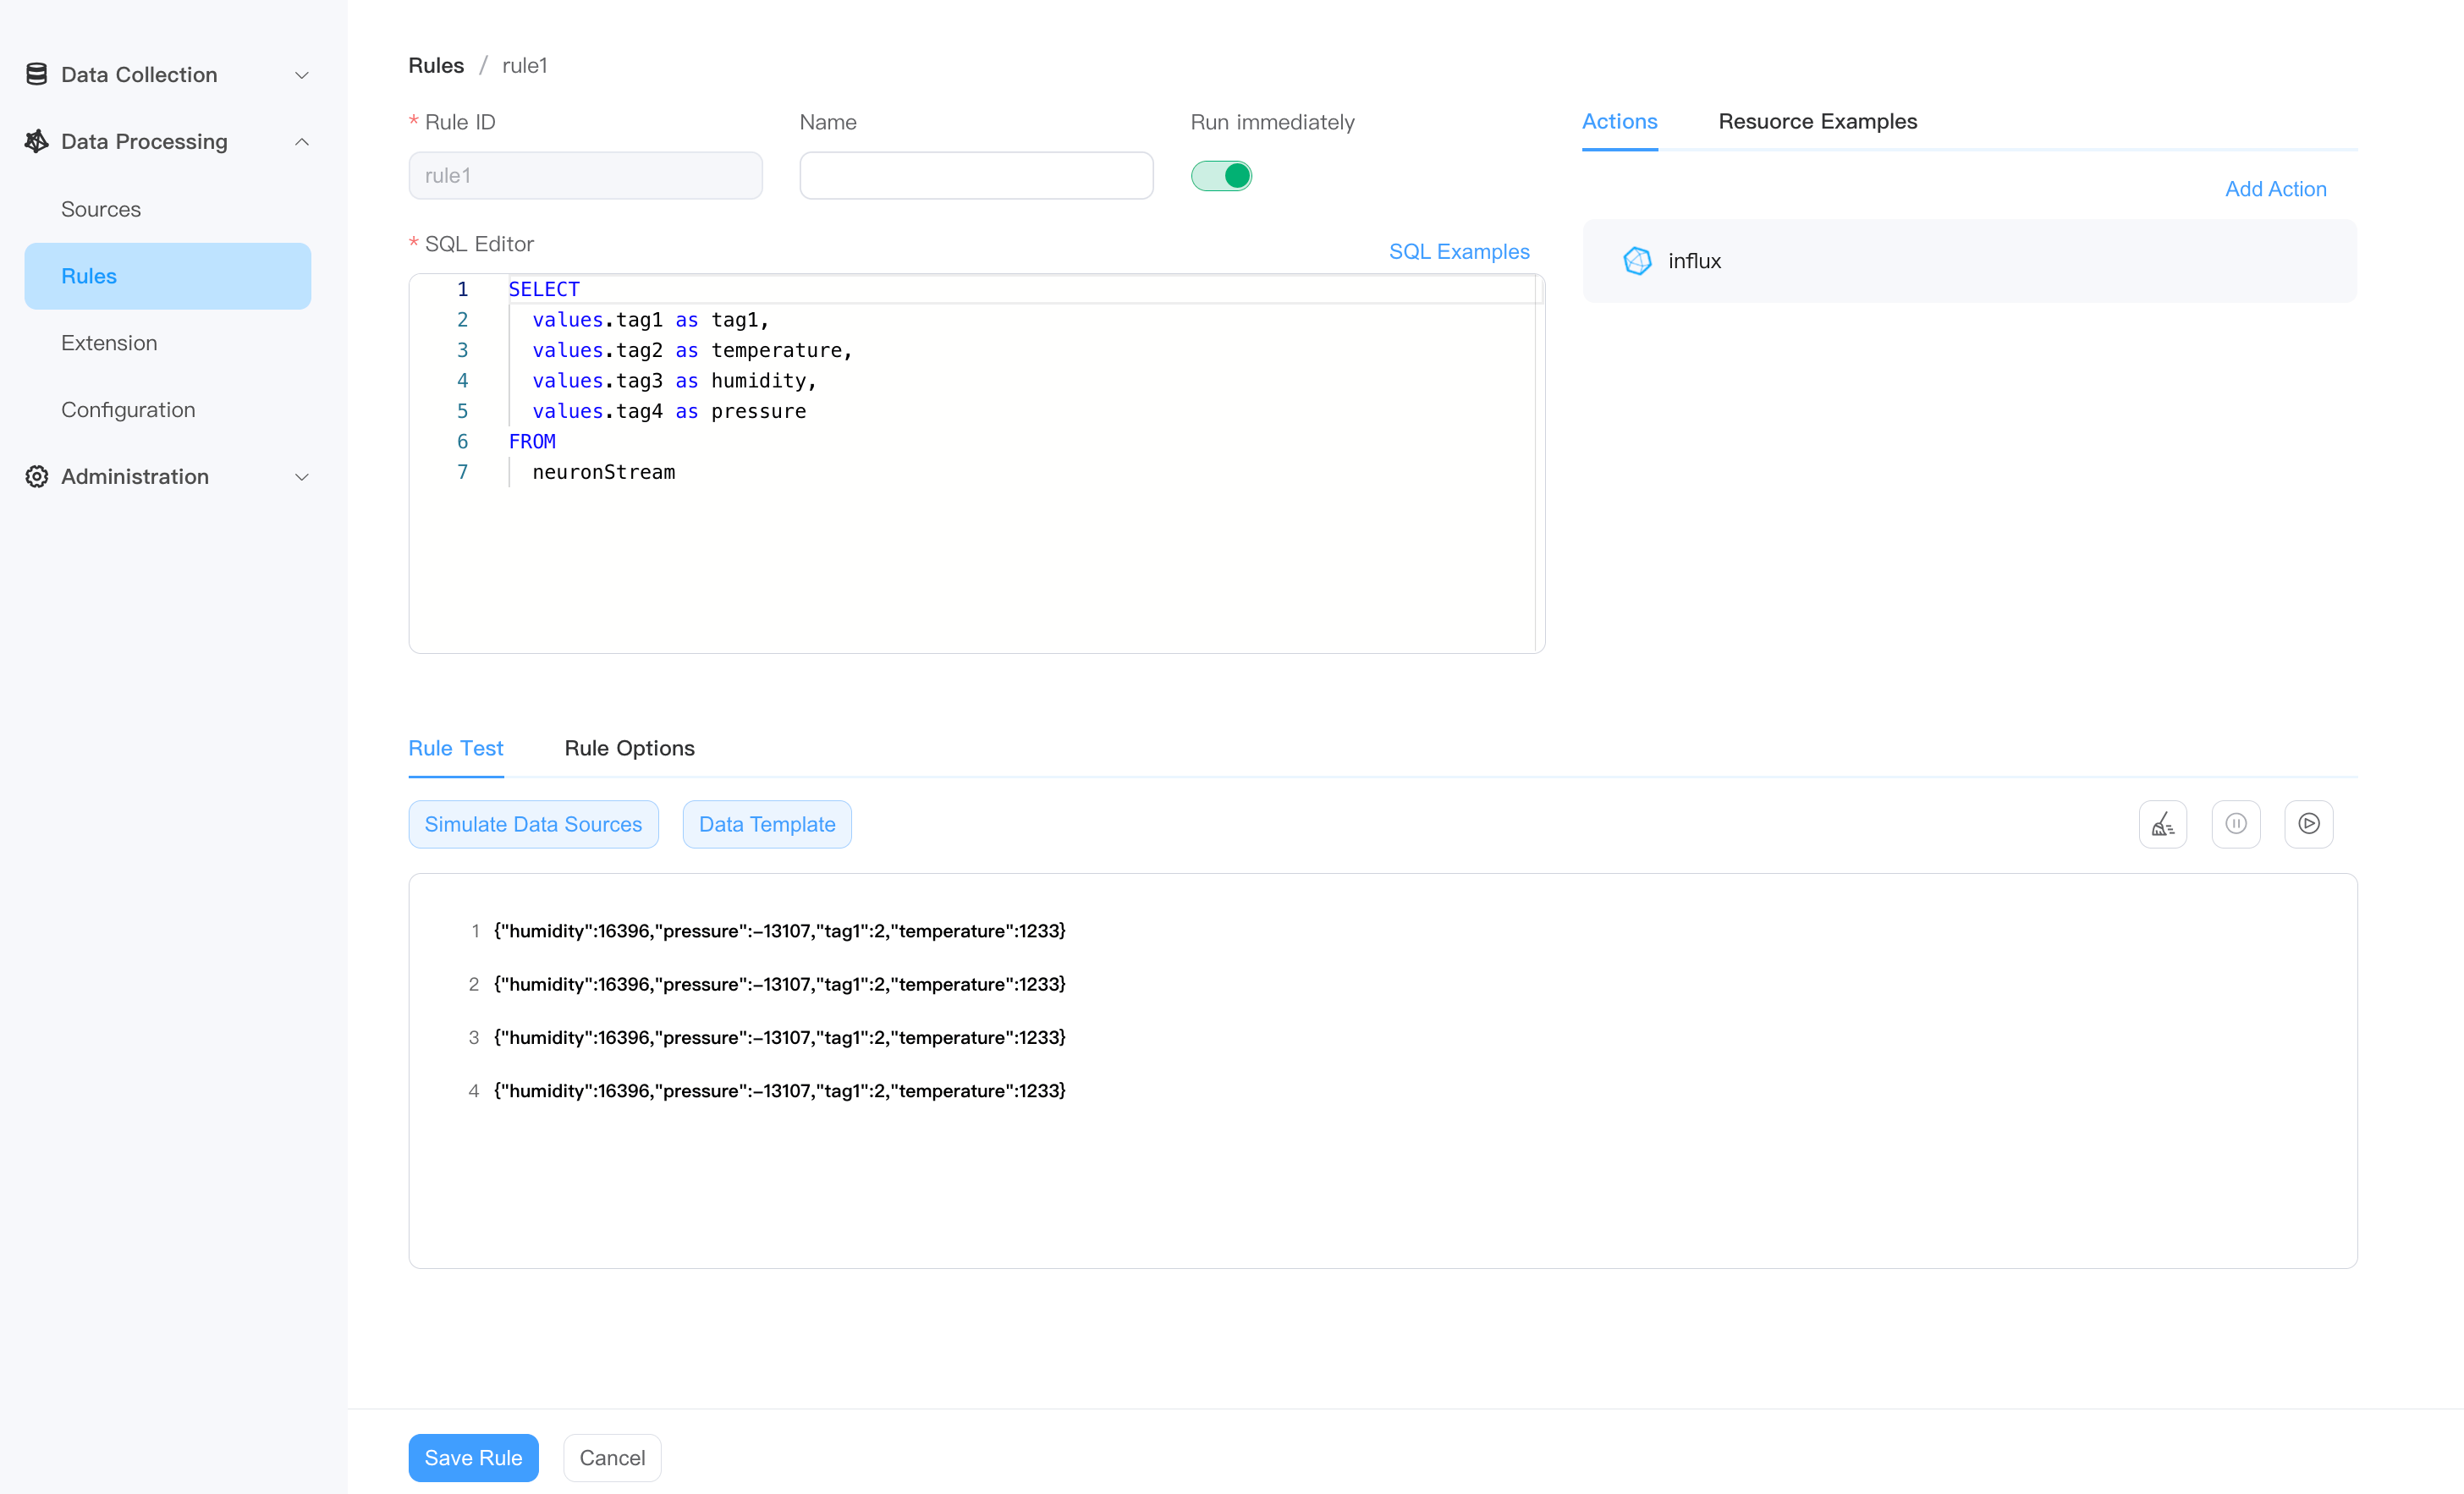Switch to the Rule Options tab
Viewport: 2464px width, 1494px height.
[x=629, y=748]
